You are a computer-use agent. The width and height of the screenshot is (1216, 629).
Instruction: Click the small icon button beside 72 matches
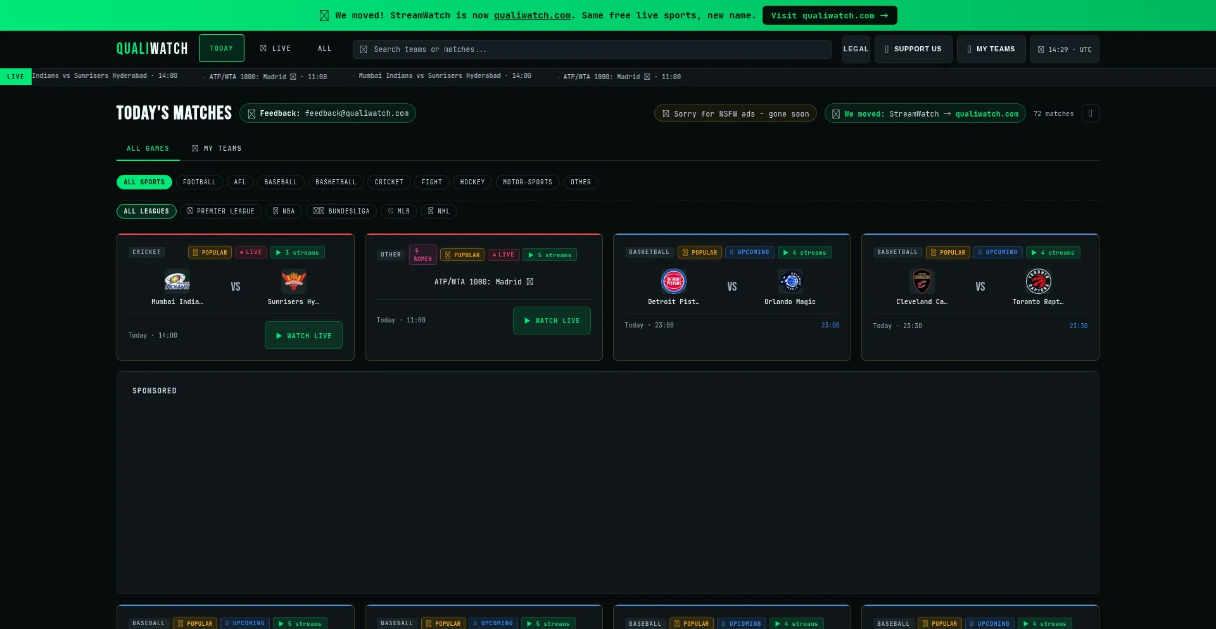[x=1090, y=113]
